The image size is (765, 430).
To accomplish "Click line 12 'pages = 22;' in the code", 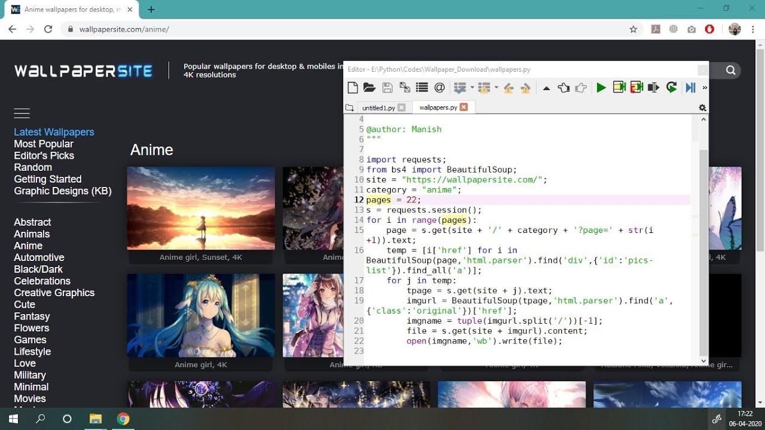I will pyautogui.click(x=393, y=200).
